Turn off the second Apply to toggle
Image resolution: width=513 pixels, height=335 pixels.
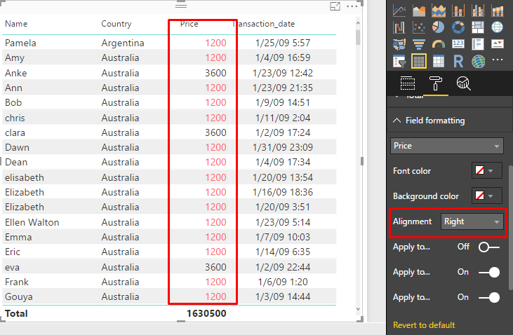488,272
